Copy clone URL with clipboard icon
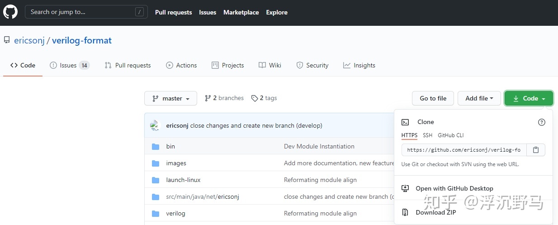 536,150
